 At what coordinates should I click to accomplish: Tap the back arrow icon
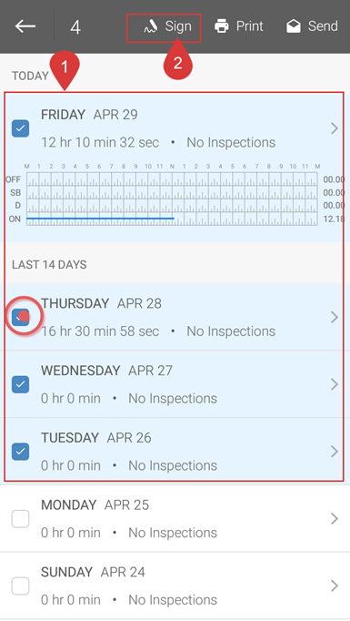tap(25, 26)
